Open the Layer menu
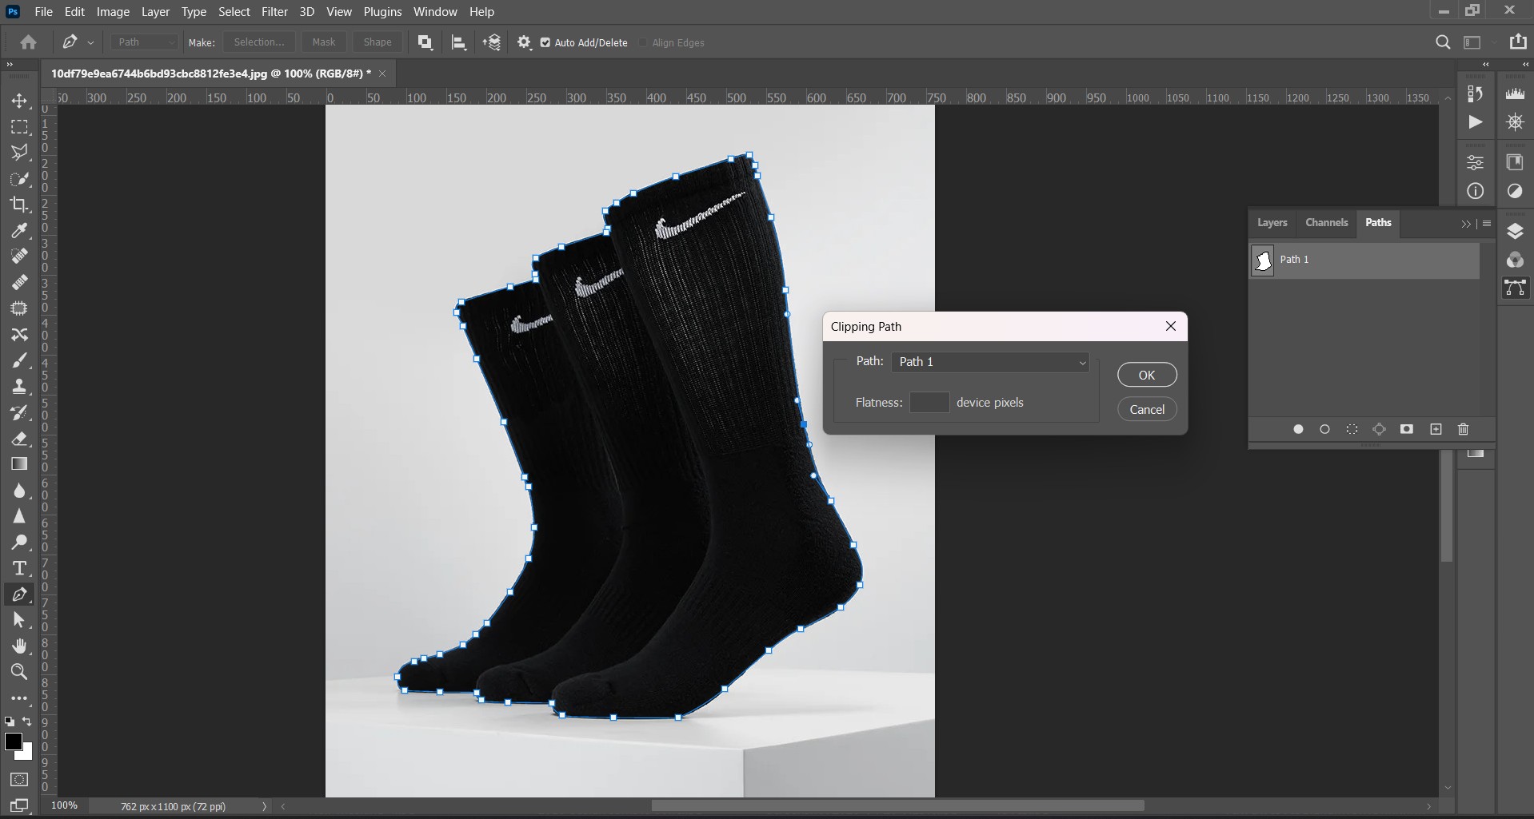 click(x=155, y=12)
